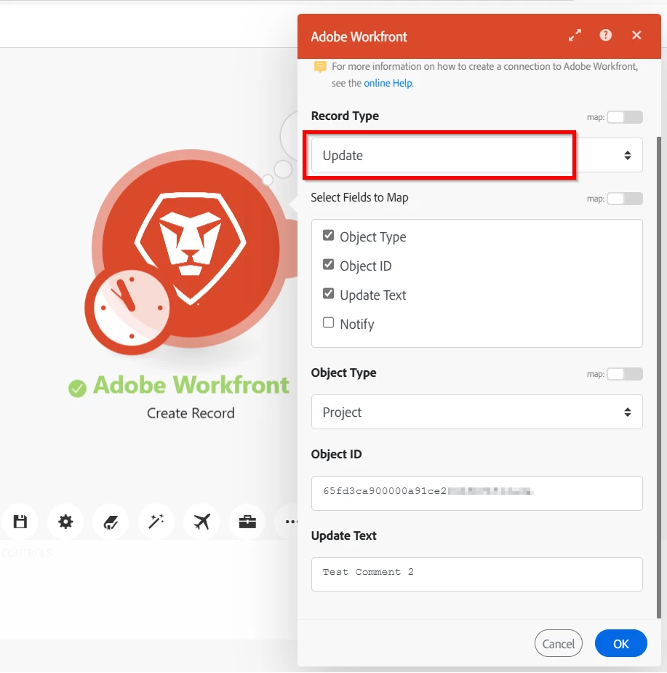This screenshot has width=667, height=673.
Task: Toggle the map switch for Select Fields to Map
Action: [x=625, y=199]
